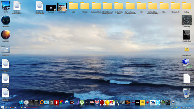Launch the orange magnifying glass search app
This screenshot has width=194, height=109.
click(x=42, y=102)
